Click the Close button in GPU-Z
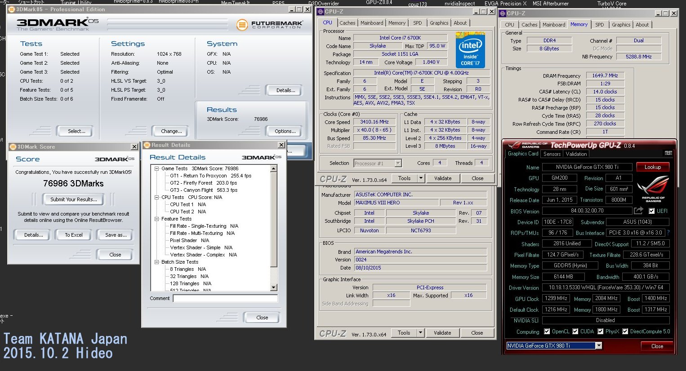 point(657,346)
